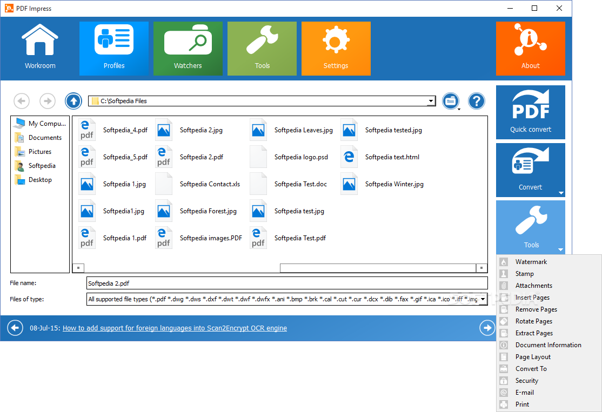Go forward with the gray right arrow
The image size is (602, 412).
pos(48,101)
